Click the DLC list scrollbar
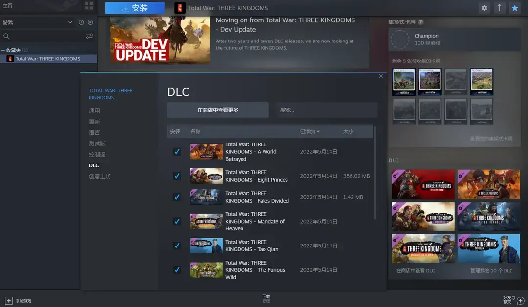The height and width of the screenshot is (307, 528). click(375, 173)
